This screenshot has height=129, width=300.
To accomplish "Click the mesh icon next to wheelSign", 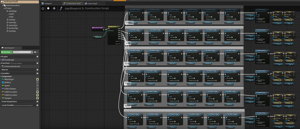I will pos(8,11).
